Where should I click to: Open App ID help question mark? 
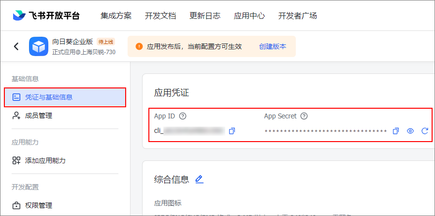pyautogui.click(x=183, y=116)
